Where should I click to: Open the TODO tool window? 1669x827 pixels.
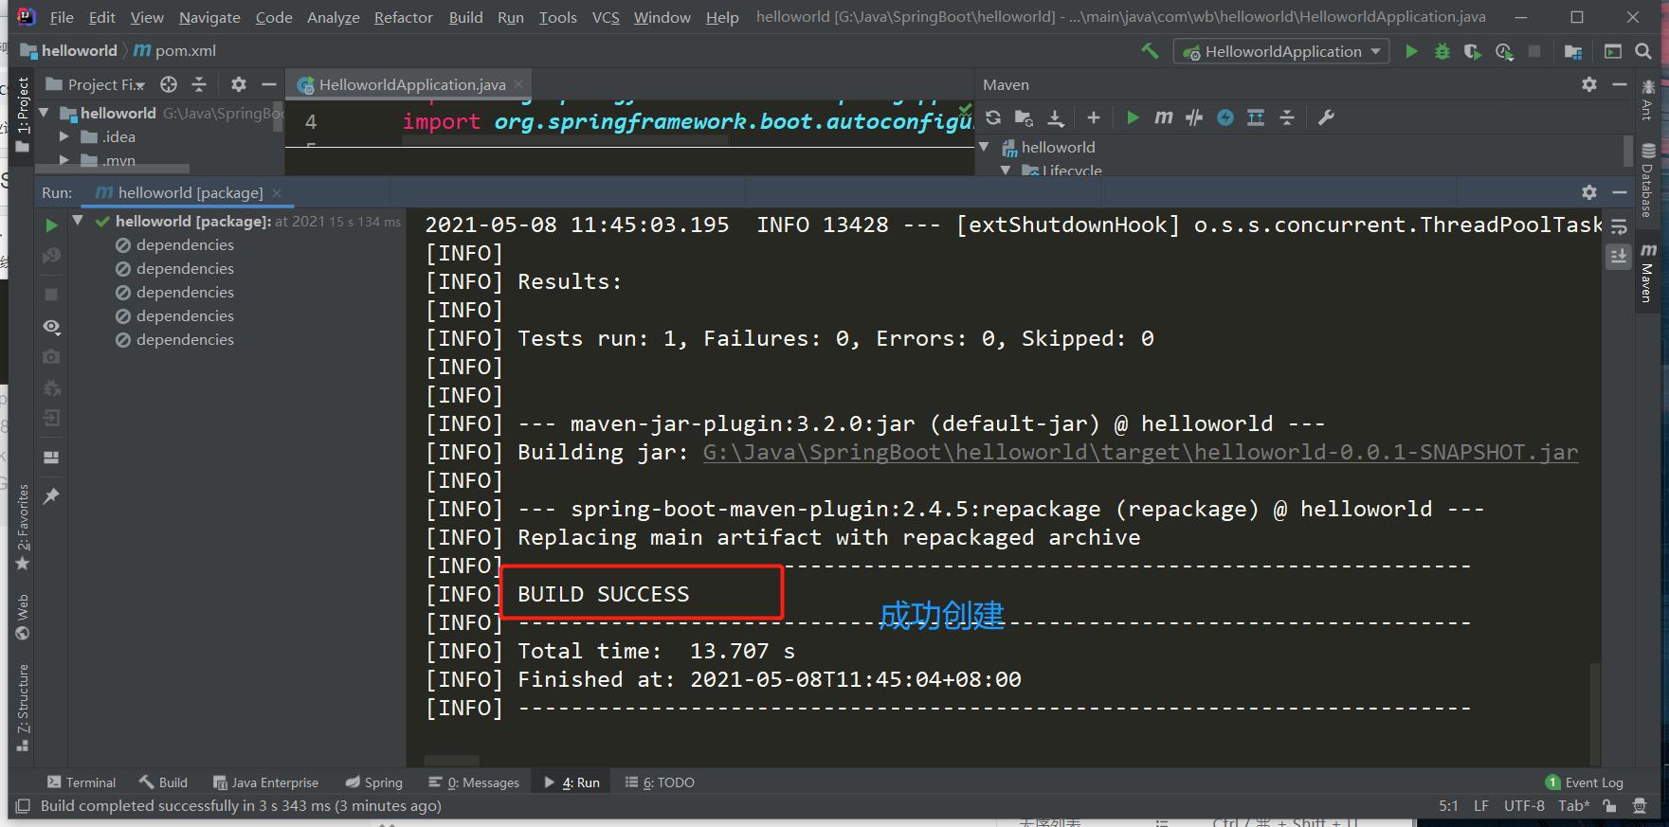pos(660,782)
